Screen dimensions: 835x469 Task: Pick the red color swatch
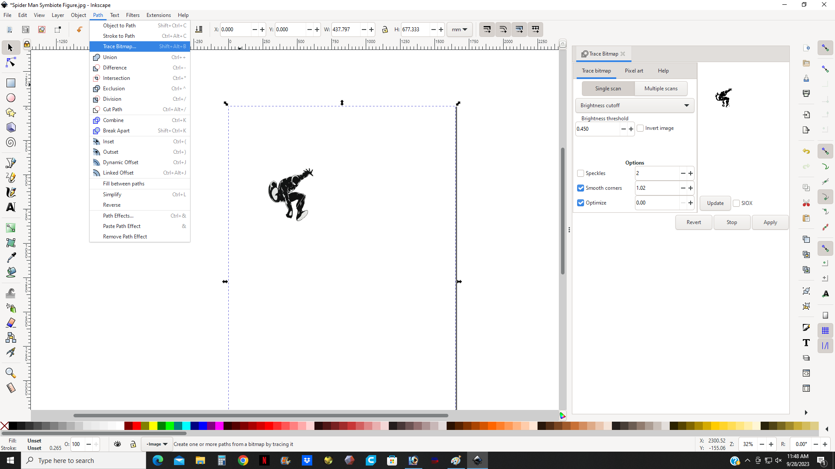(x=137, y=426)
